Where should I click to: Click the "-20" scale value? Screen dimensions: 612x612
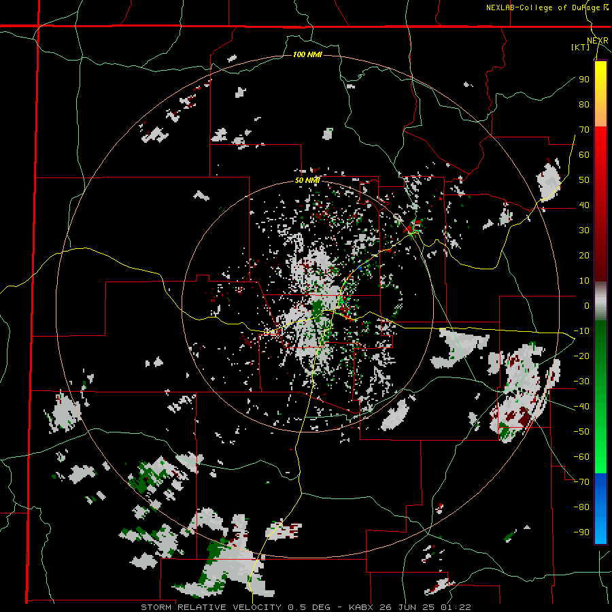tap(581, 356)
